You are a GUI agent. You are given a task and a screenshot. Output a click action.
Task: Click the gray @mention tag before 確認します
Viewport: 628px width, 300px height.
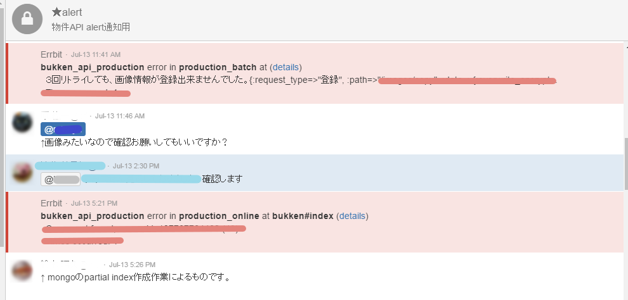pos(60,179)
